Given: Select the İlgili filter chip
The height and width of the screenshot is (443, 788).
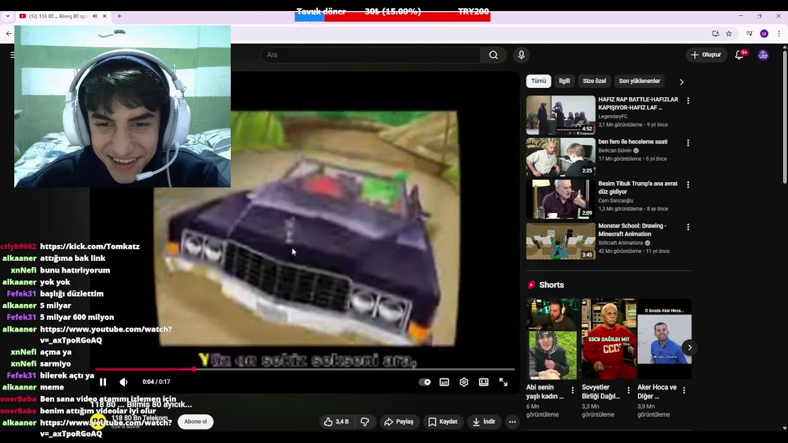Looking at the screenshot, I should [565, 81].
